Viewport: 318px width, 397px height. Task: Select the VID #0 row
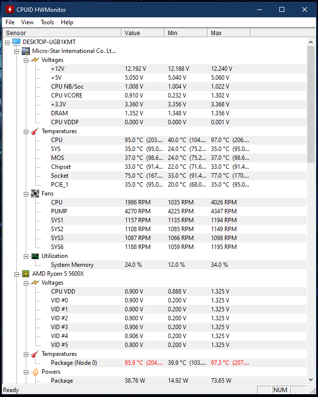178,300
